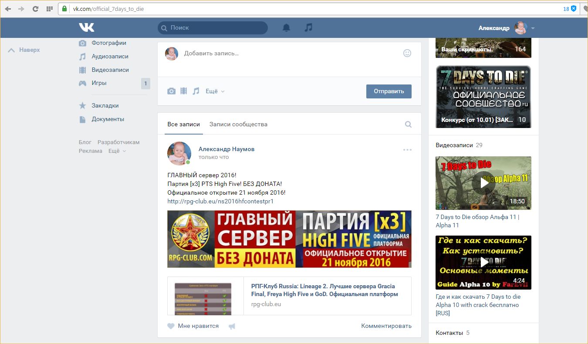Click the browser back arrow
Viewport: 588px width, 344px height.
8,9
